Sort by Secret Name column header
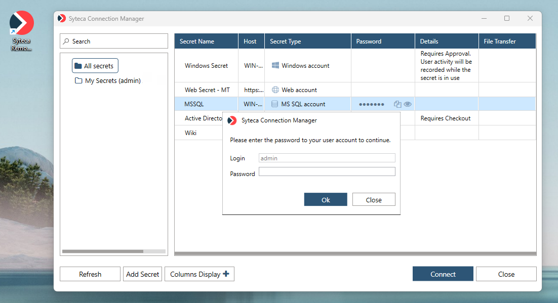Viewport: 558px width, 303px height. click(206, 41)
